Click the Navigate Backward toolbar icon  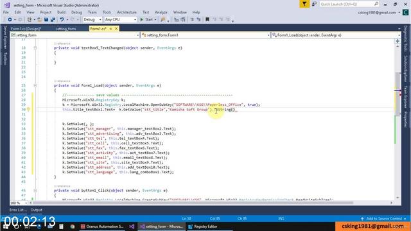[10, 20]
